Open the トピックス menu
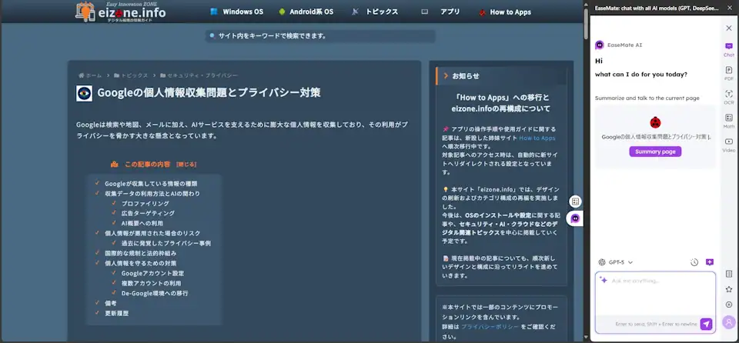 click(375, 12)
